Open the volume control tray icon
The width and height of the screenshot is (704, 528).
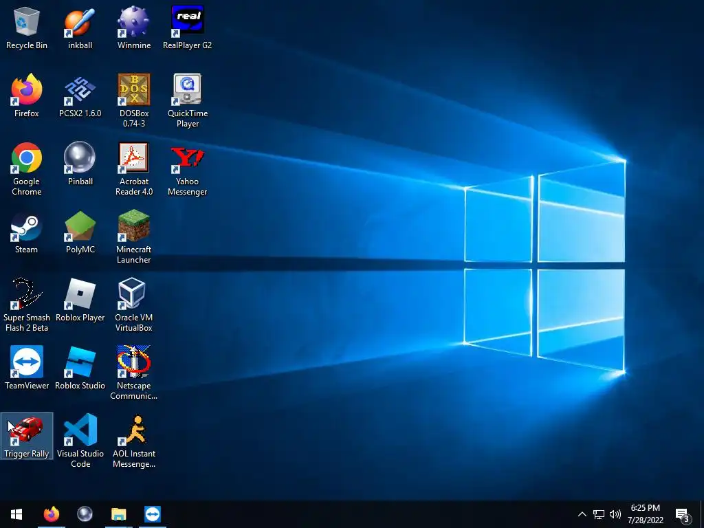click(615, 514)
